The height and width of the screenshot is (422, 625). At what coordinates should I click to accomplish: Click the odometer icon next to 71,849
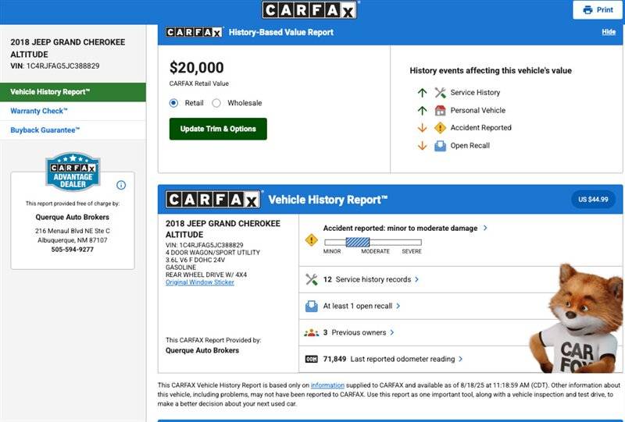coord(311,359)
